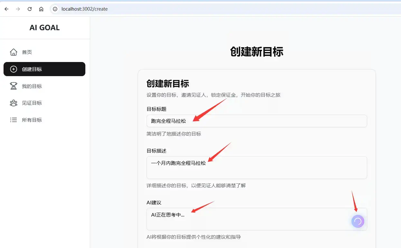Click the browser back arrow
The width and height of the screenshot is (401, 248).
coord(6,9)
